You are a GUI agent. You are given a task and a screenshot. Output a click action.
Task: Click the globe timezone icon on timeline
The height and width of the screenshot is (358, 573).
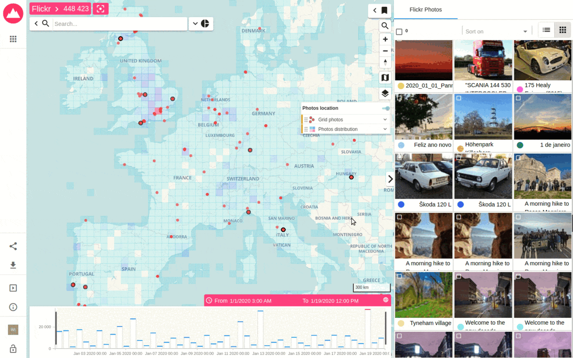click(x=385, y=300)
